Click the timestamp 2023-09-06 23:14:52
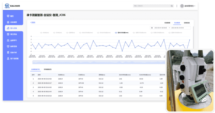The height and width of the screenshot is (113, 215). tap(45, 79)
